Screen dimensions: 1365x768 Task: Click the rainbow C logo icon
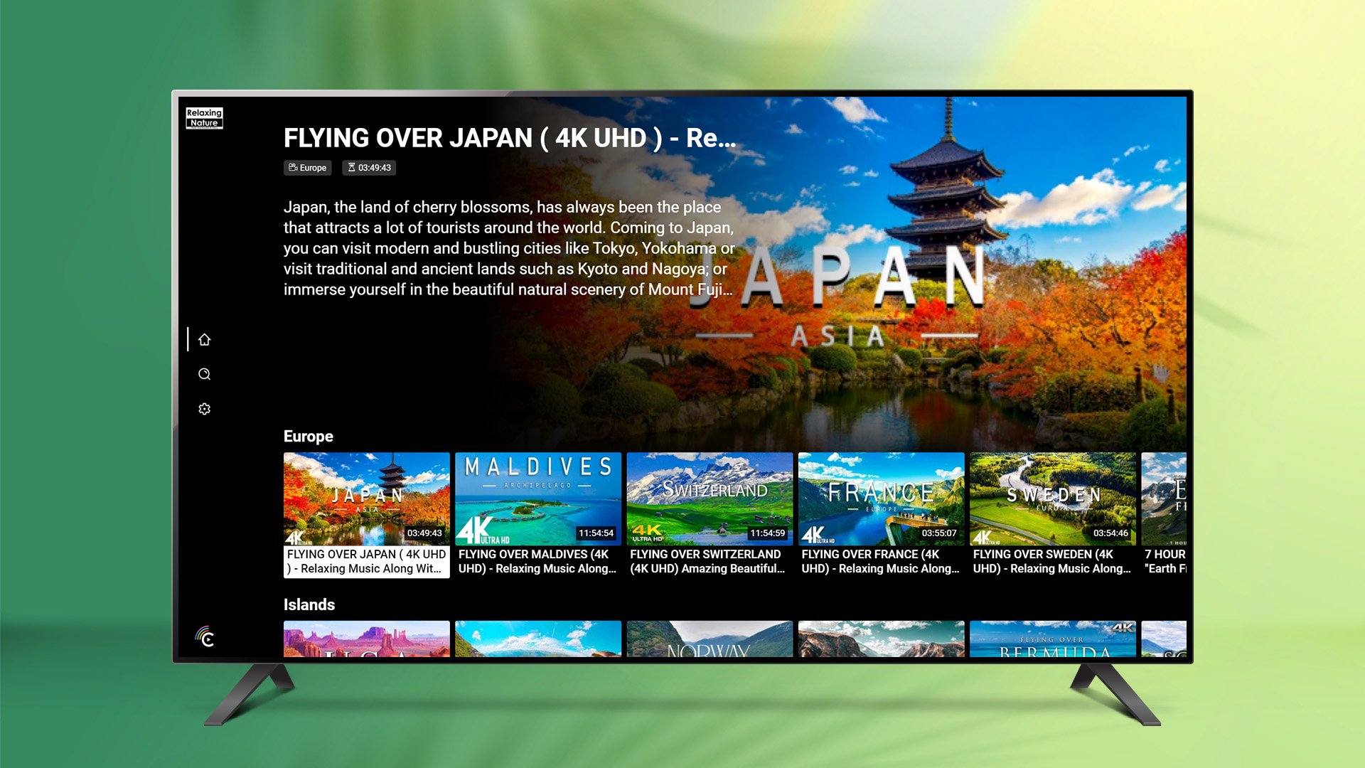click(205, 637)
